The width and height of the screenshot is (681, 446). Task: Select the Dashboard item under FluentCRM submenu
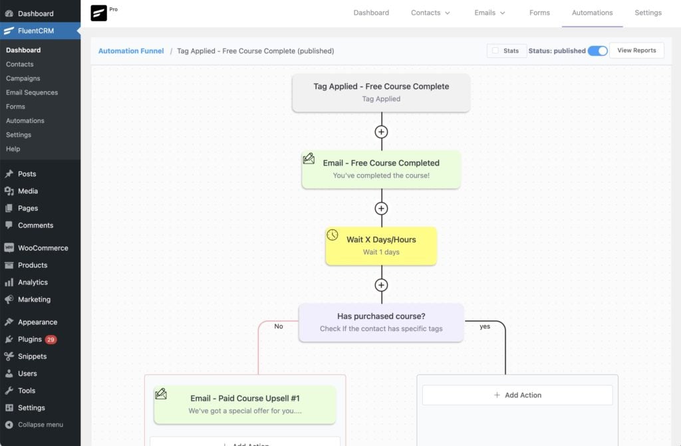click(23, 50)
